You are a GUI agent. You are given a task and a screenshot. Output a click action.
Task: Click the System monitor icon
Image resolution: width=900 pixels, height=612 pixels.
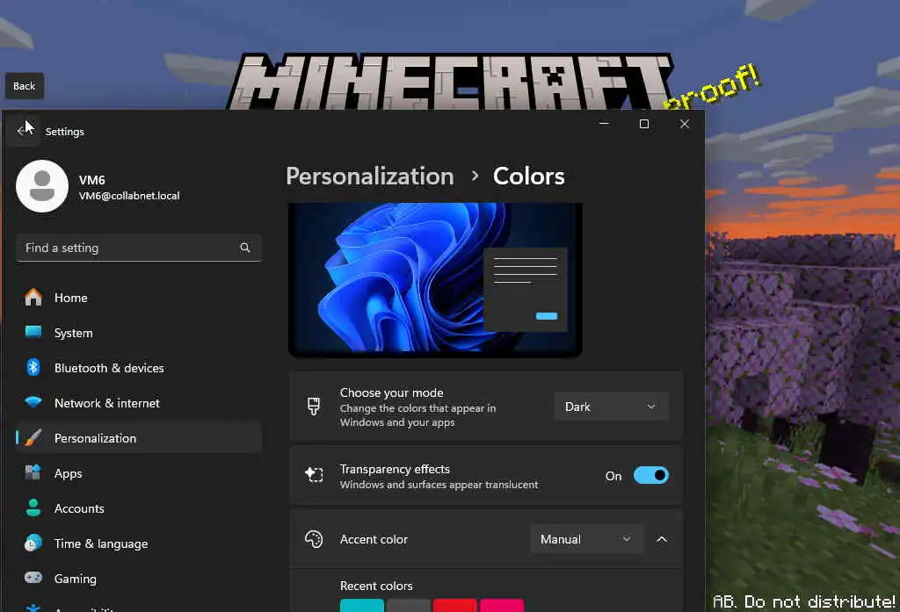(x=33, y=332)
